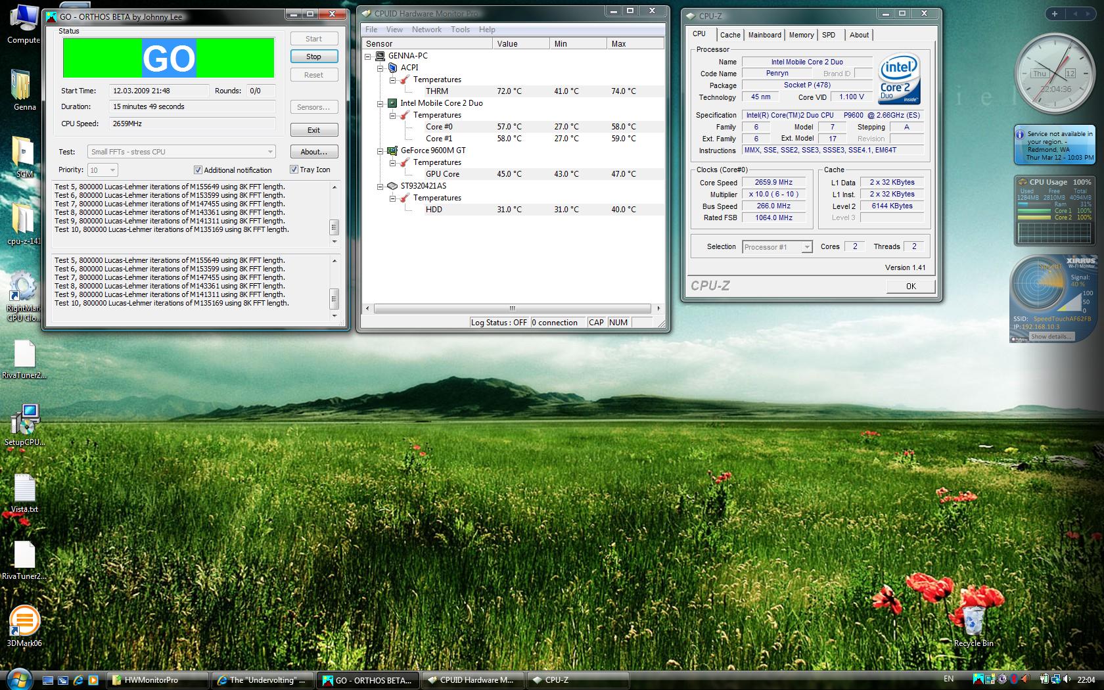
Task: Click Show details in Xirrus Wi-Fi gadget
Action: [x=1050, y=336]
